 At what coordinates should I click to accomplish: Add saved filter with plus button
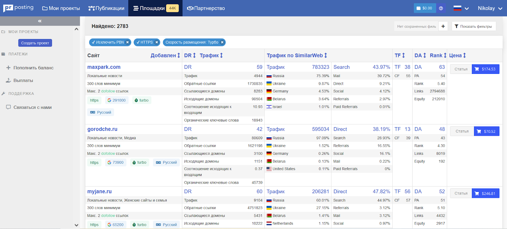tap(443, 26)
